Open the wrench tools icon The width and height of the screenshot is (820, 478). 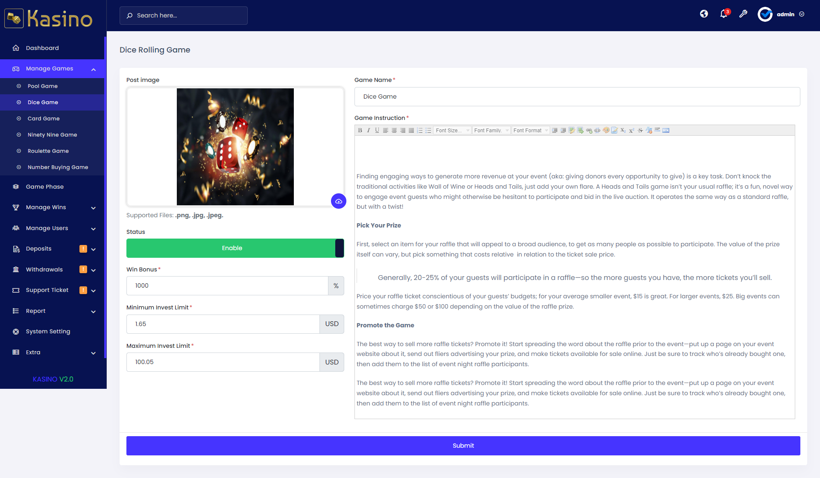[743, 14]
